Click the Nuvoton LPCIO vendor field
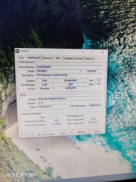 click(x=45, y=89)
